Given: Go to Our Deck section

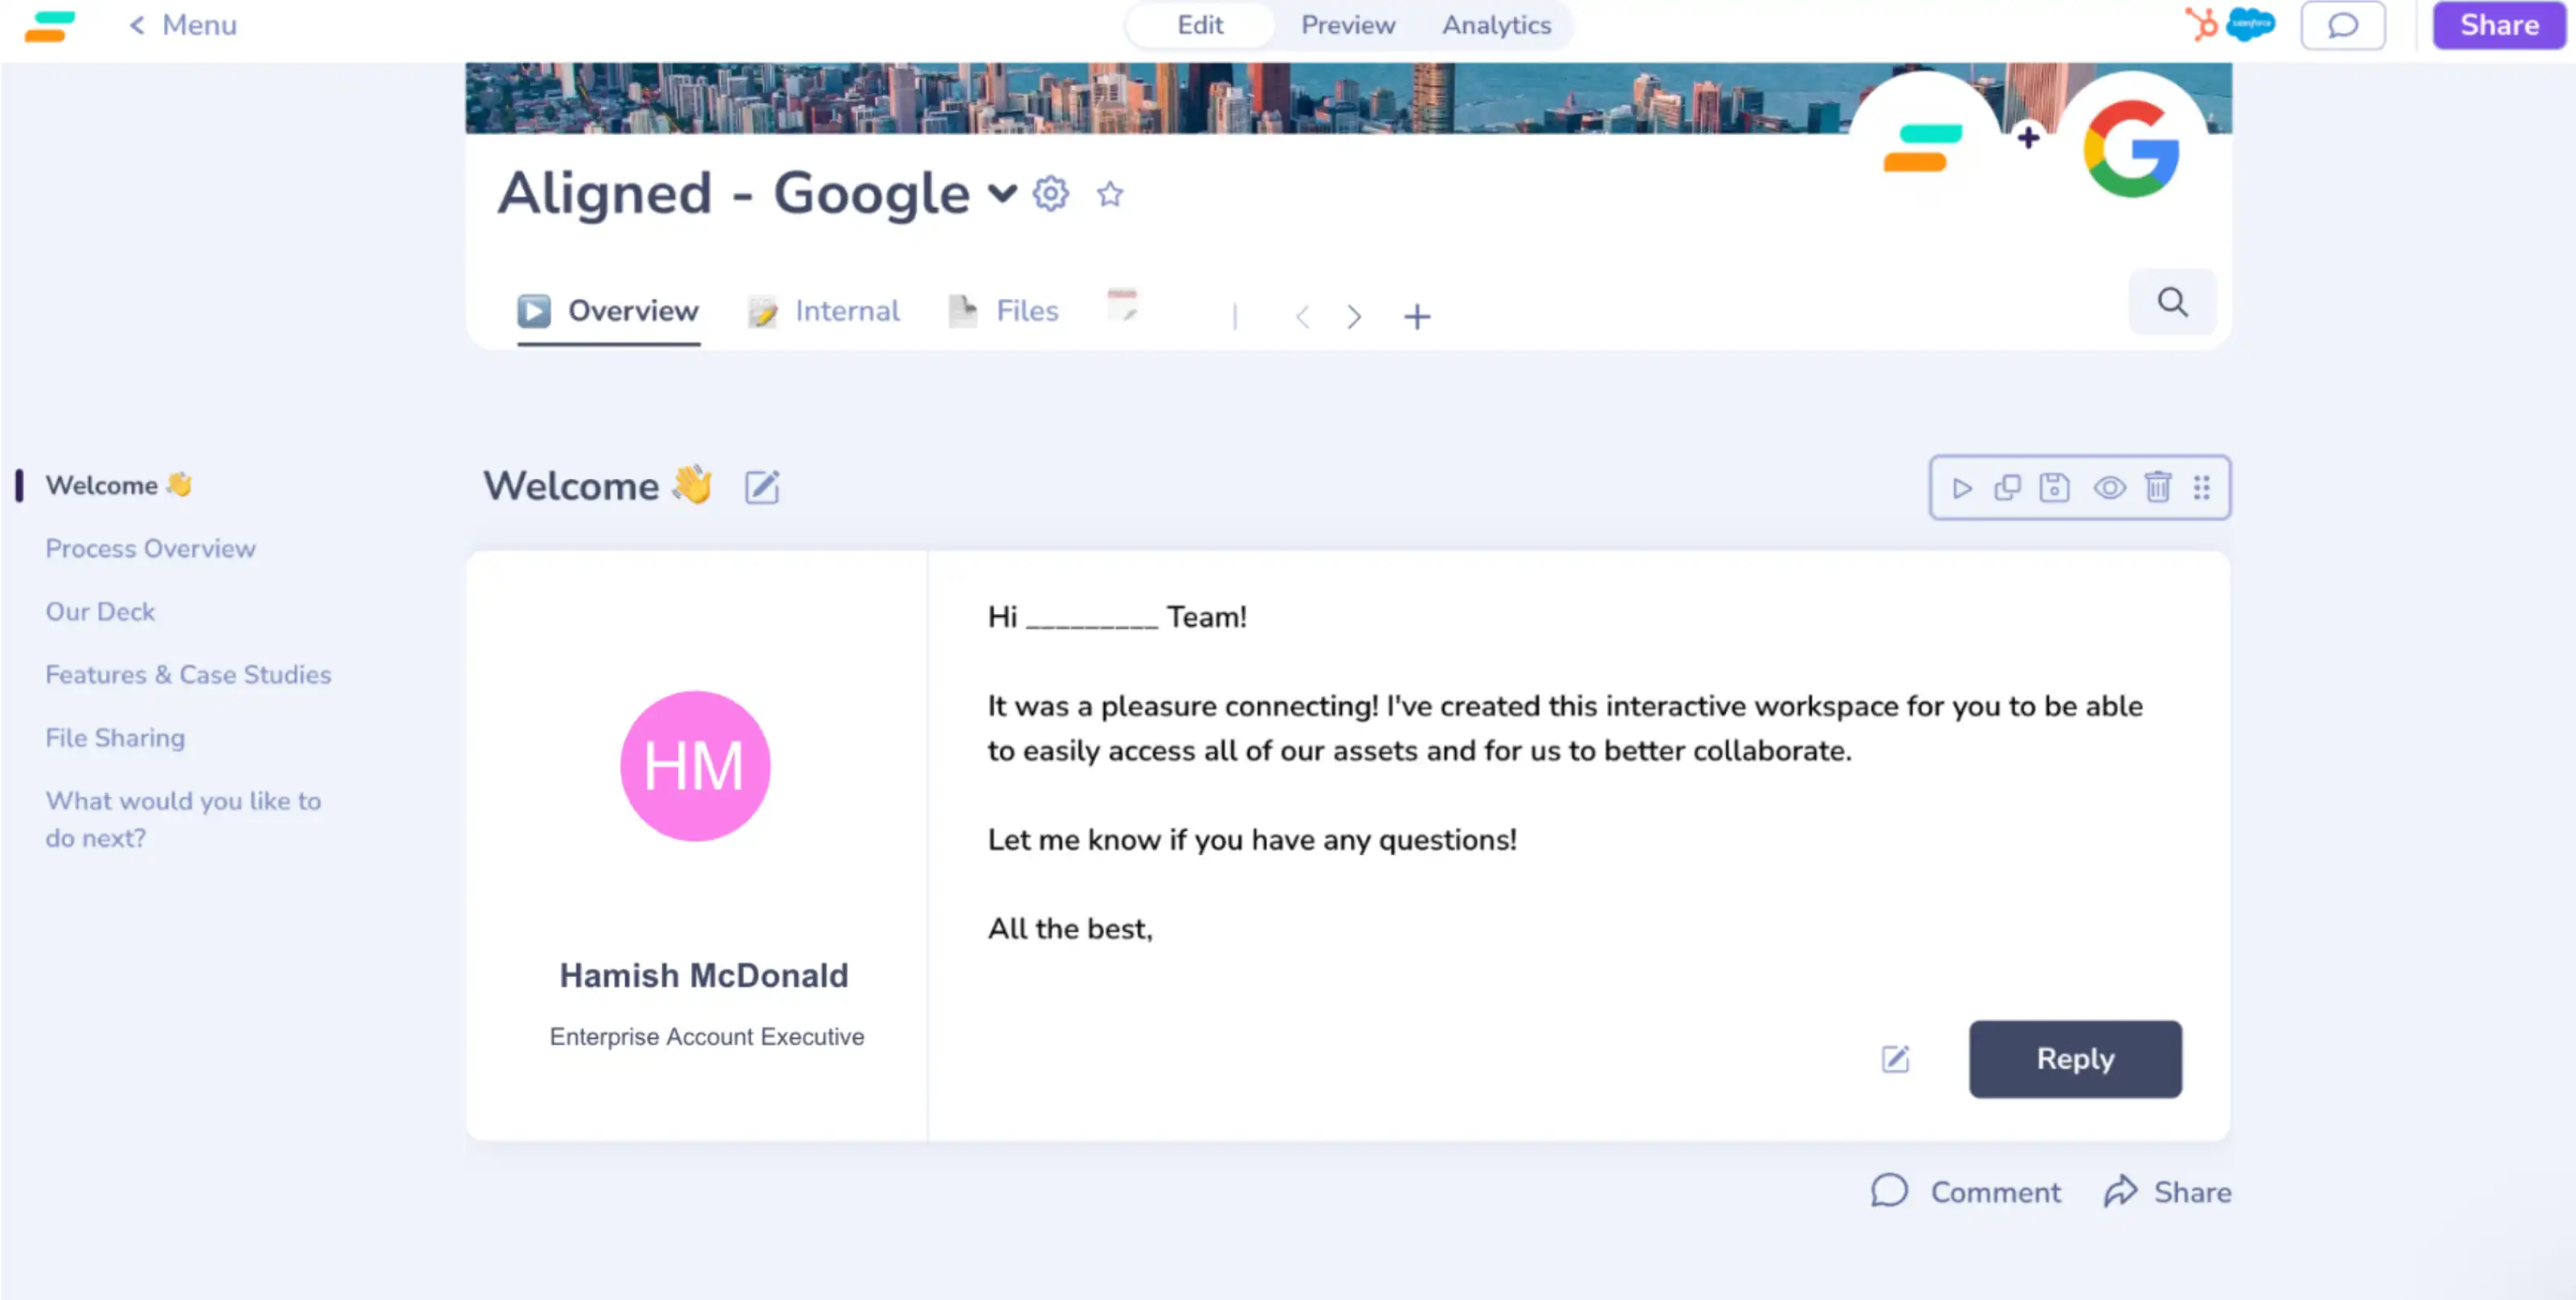Looking at the screenshot, I should pos(100,612).
